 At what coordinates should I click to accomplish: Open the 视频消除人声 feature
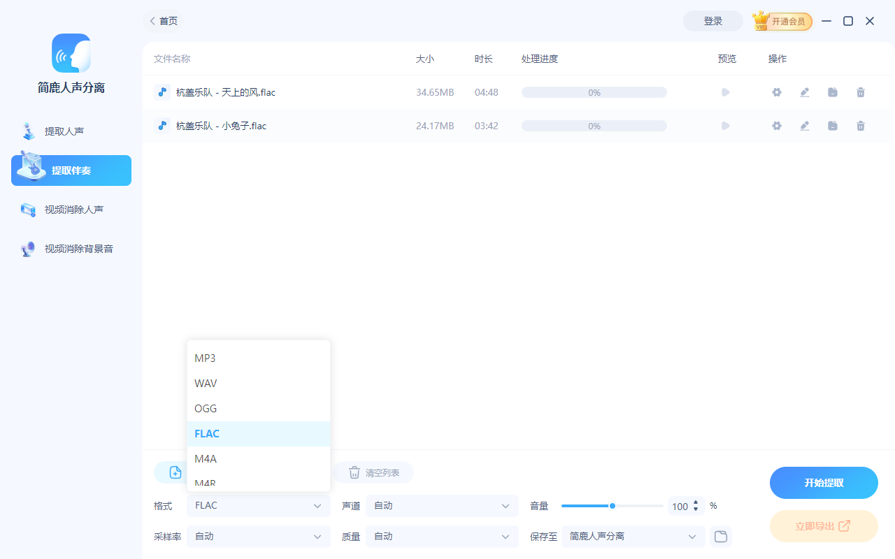tap(70, 209)
